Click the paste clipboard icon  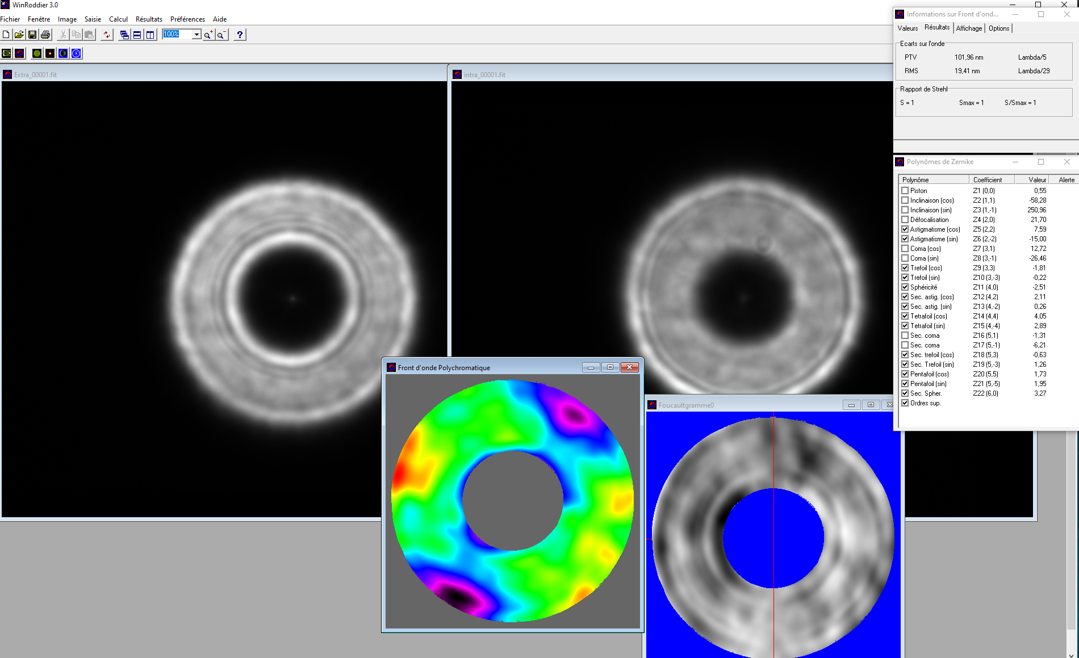click(x=89, y=35)
